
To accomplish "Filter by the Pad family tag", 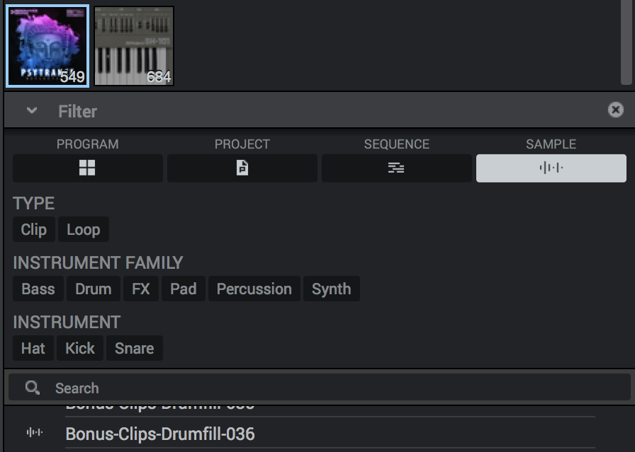I will (x=184, y=289).
